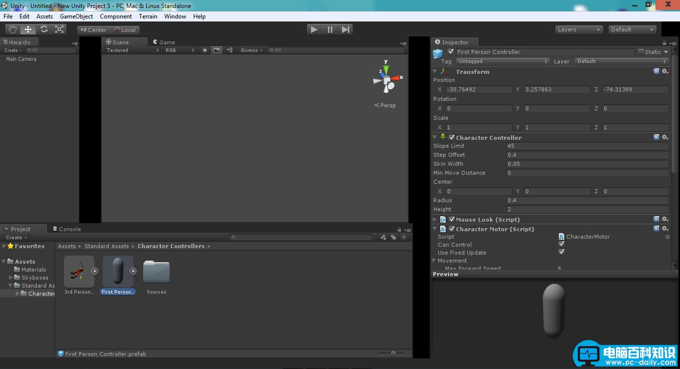Click Standard Assets breadcrumb

click(x=106, y=246)
